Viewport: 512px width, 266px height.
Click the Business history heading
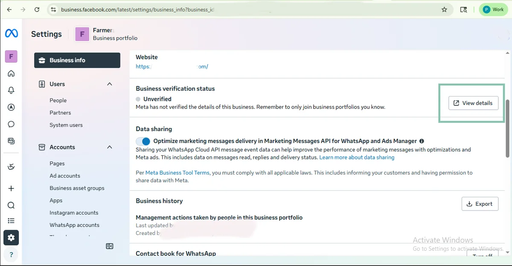[x=159, y=201]
